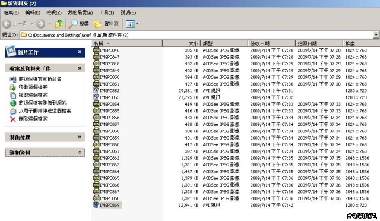Select file name IMGP0864
The height and width of the screenshot is (221, 380).
tap(109, 172)
